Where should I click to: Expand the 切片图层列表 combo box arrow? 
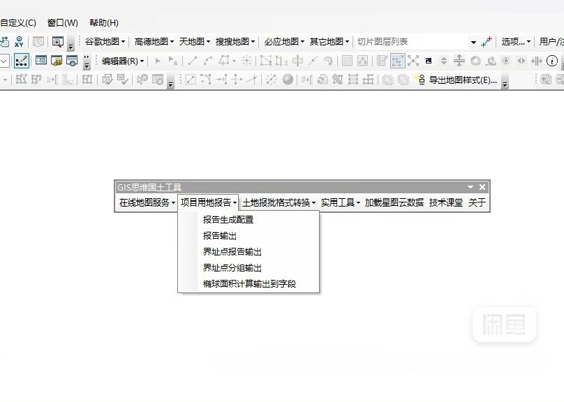click(473, 42)
